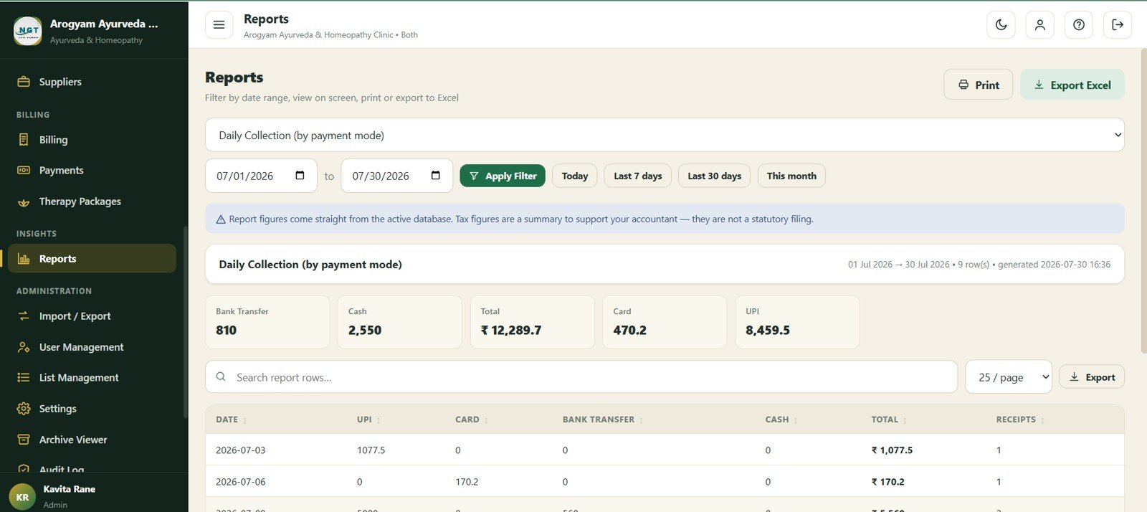Click the page vertical scrollbar
The width and height of the screenshot is (1147, 512).
tap(1143, 201)
